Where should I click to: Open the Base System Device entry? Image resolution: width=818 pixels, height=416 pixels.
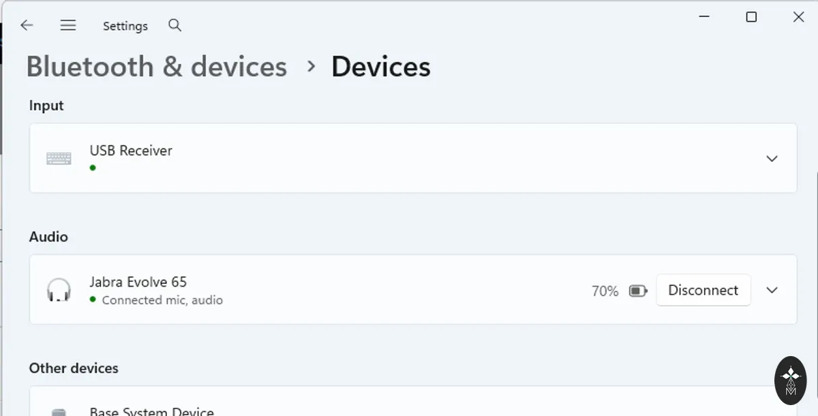click(413, 402)
